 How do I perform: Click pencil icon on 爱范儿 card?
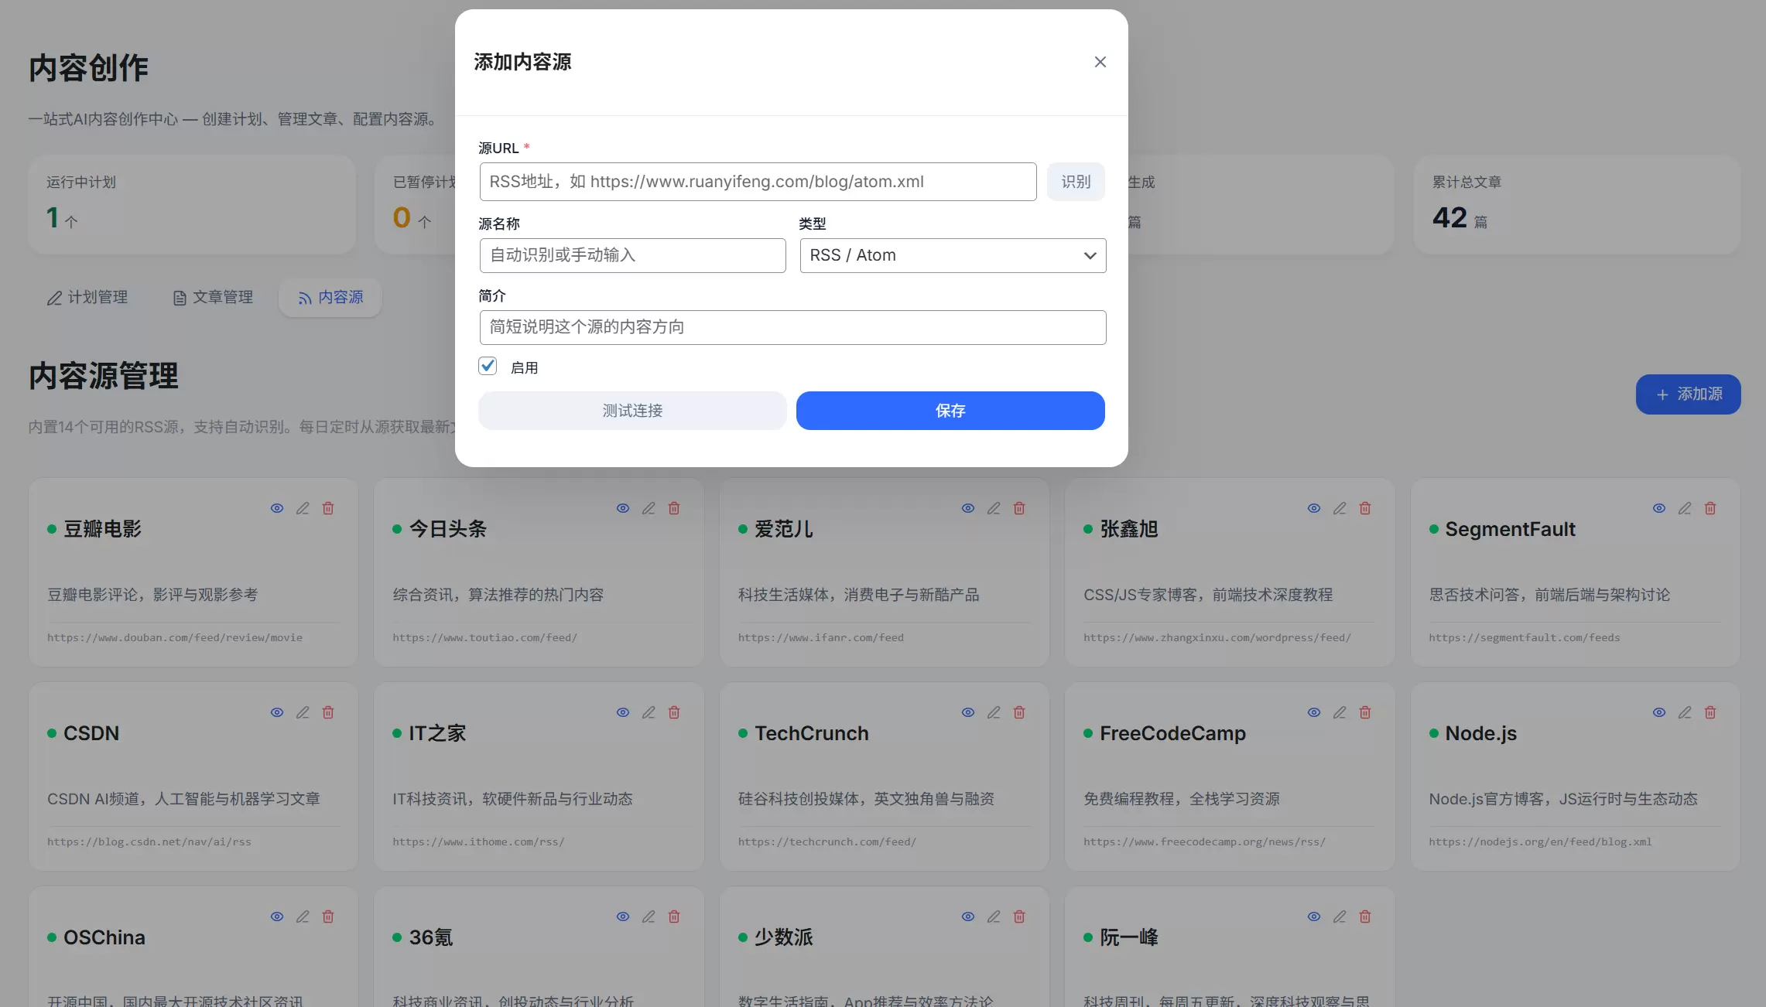pos(994,508)
